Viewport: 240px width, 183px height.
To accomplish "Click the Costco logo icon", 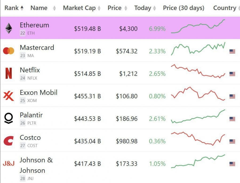I will (x=9, y=141).
